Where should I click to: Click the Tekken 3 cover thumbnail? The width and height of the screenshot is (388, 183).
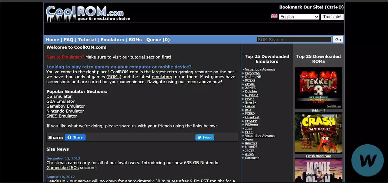[319, 88]
